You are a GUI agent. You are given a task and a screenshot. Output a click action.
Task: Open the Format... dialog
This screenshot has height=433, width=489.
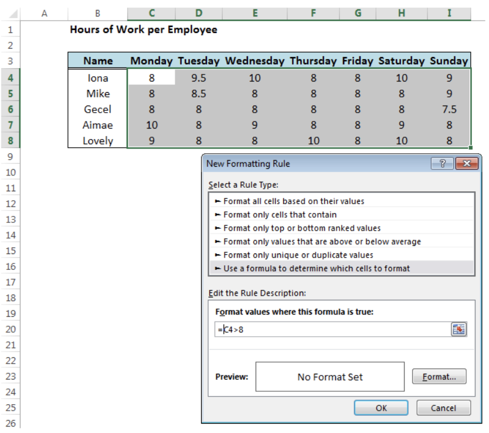[x=439, y=376]
